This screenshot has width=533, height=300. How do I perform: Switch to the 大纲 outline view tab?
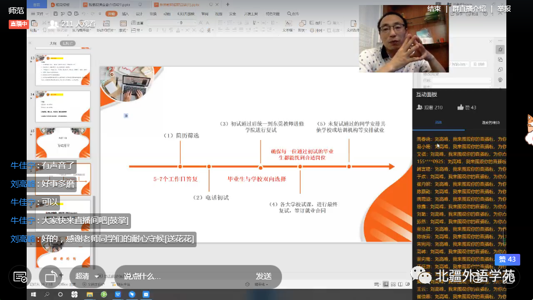[53, 43]
